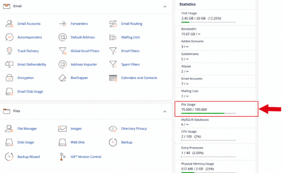Viewport: 283px width, 173px height.
Task: Click the Forwarders arrow icon
Action: (63, 24)
